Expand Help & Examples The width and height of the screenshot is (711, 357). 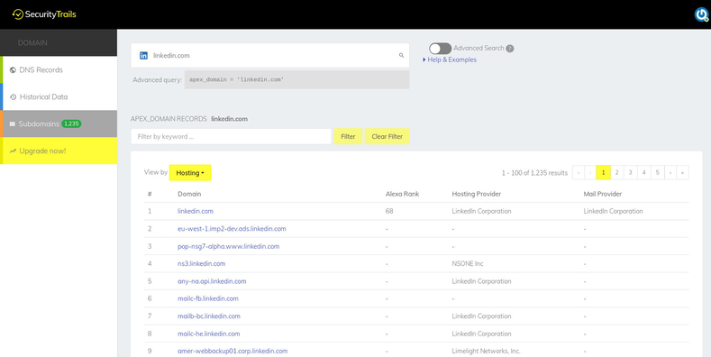click(450, 59)
